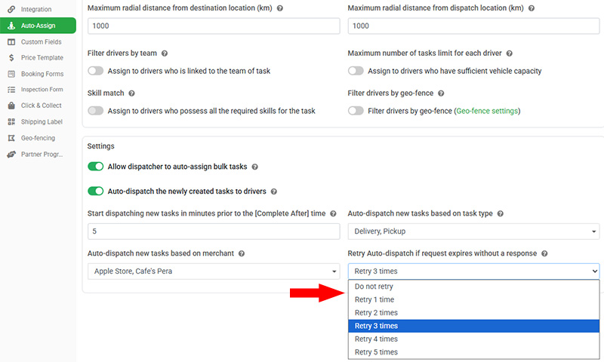Click help icon beside Filter drivers by team
Screen dimensions: 604x362
coord(165,54)
